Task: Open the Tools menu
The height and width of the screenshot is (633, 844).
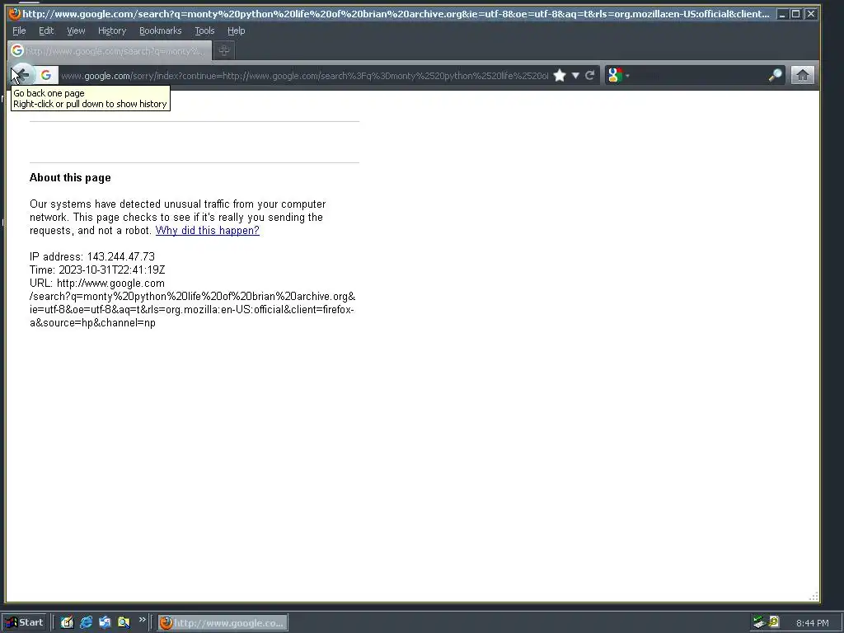Action: (x=204, y=30)
